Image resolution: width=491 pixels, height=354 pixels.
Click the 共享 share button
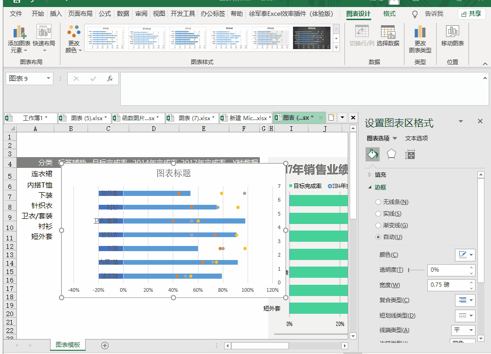471,14
